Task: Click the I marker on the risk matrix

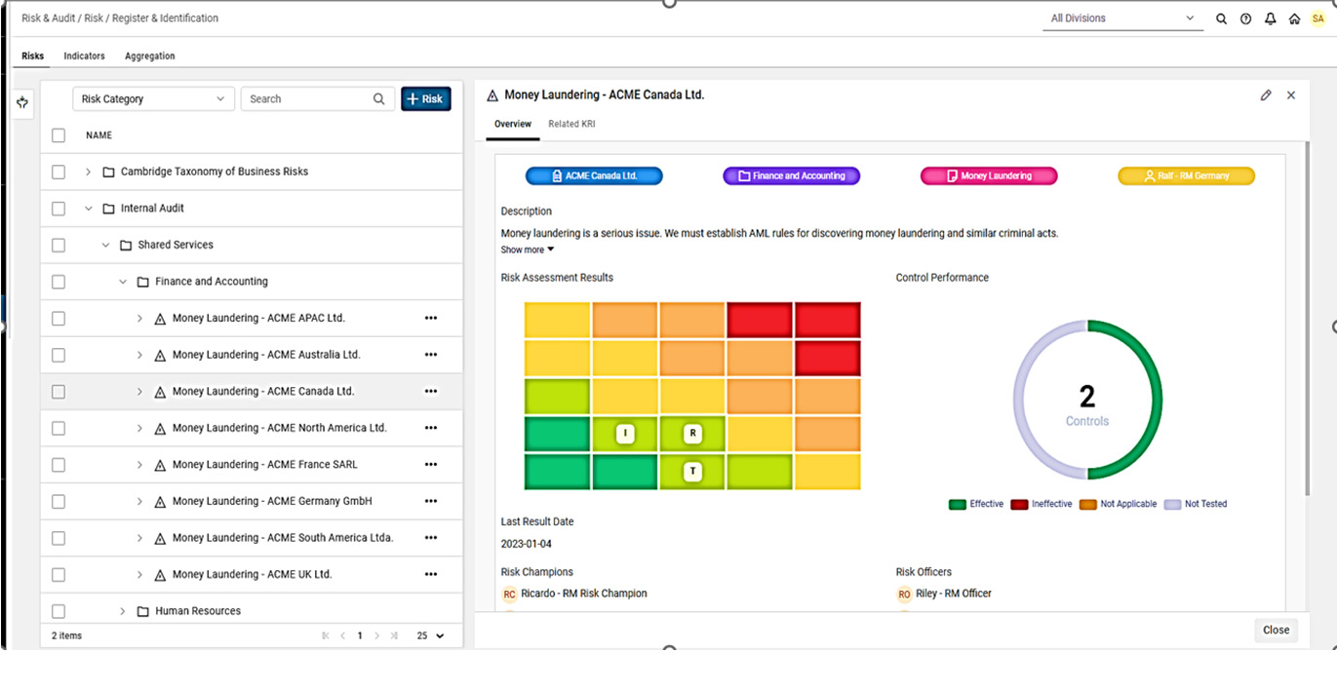Action: 625,434
